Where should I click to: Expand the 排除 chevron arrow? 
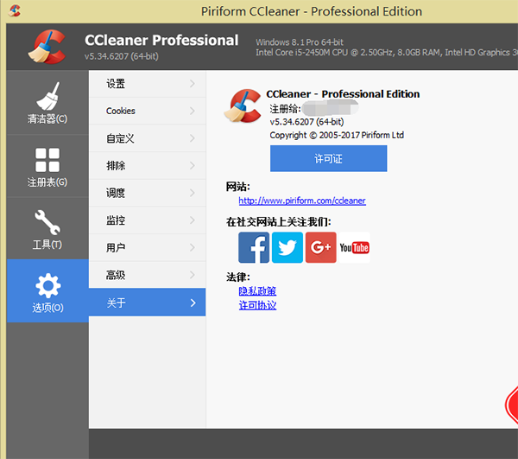pos(192,166)
